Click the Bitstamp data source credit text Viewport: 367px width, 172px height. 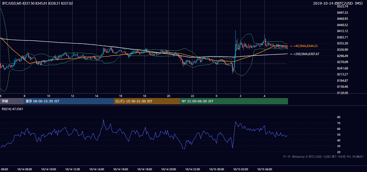(x=323, y=157)
